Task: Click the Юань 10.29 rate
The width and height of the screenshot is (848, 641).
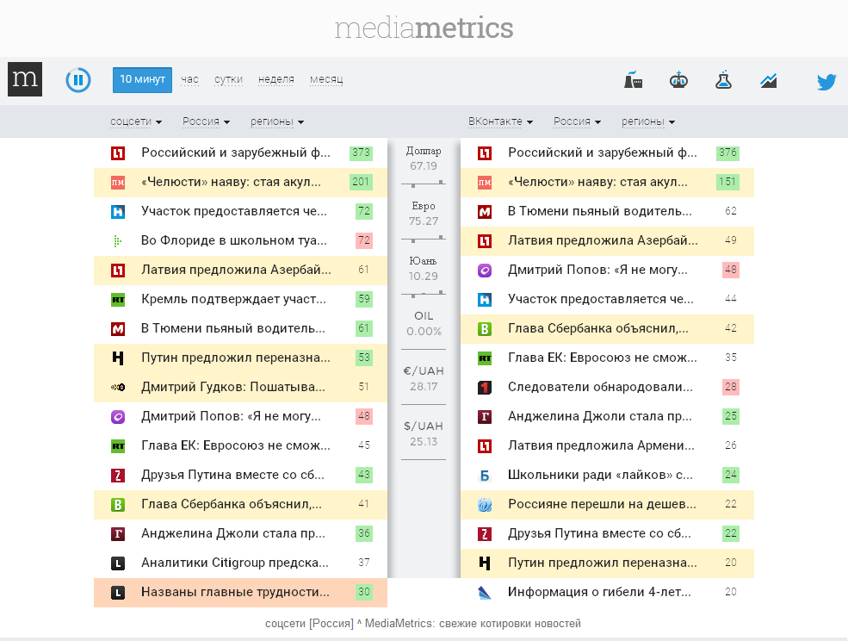Action: pos(424,269)
